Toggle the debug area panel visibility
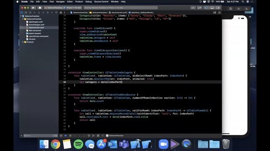The image size is (270, 151). (212, 8)
